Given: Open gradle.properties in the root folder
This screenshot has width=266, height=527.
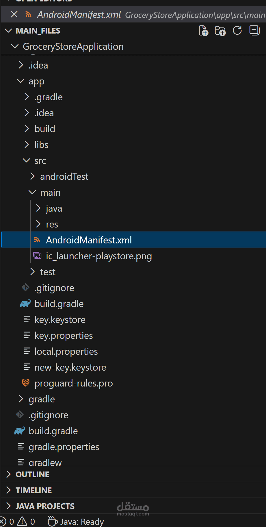Looking at the screenshot, I should pyautogui.click(x=64, y=447).
